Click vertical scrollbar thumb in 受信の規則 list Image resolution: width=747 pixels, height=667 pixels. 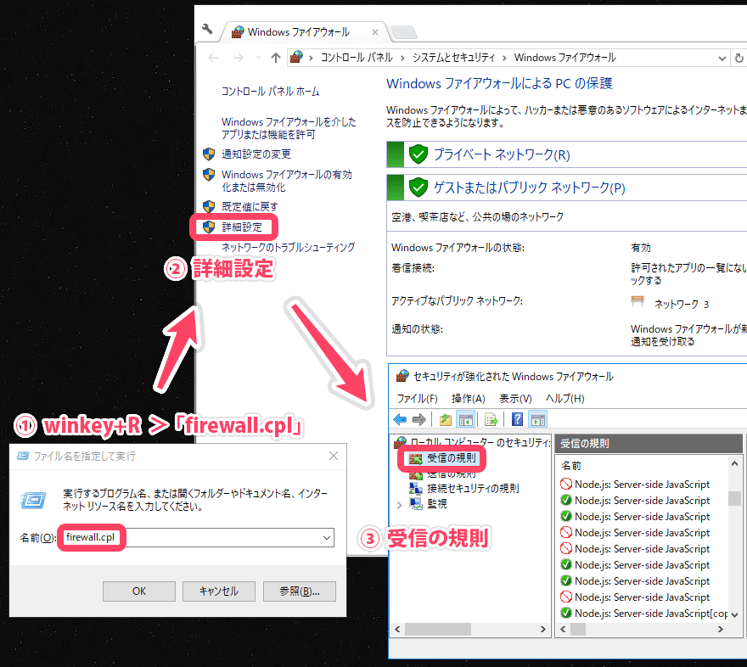[734, 498]
